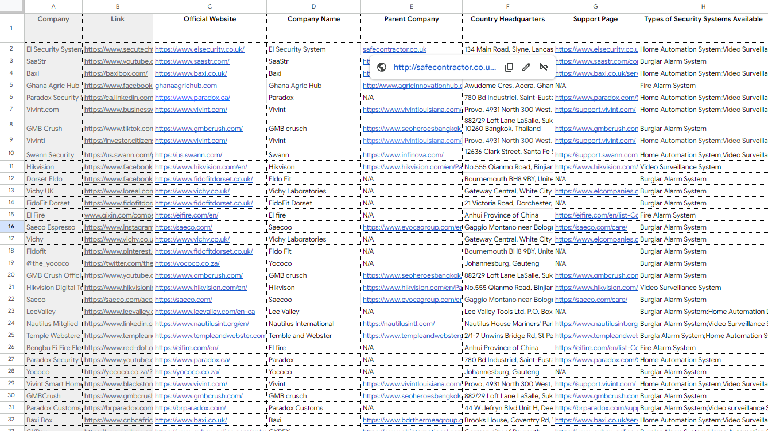Select the '44 W Jefryn Blvd Unit H' cell
This screenshot has height=431, width=768.
click(507, 408)
